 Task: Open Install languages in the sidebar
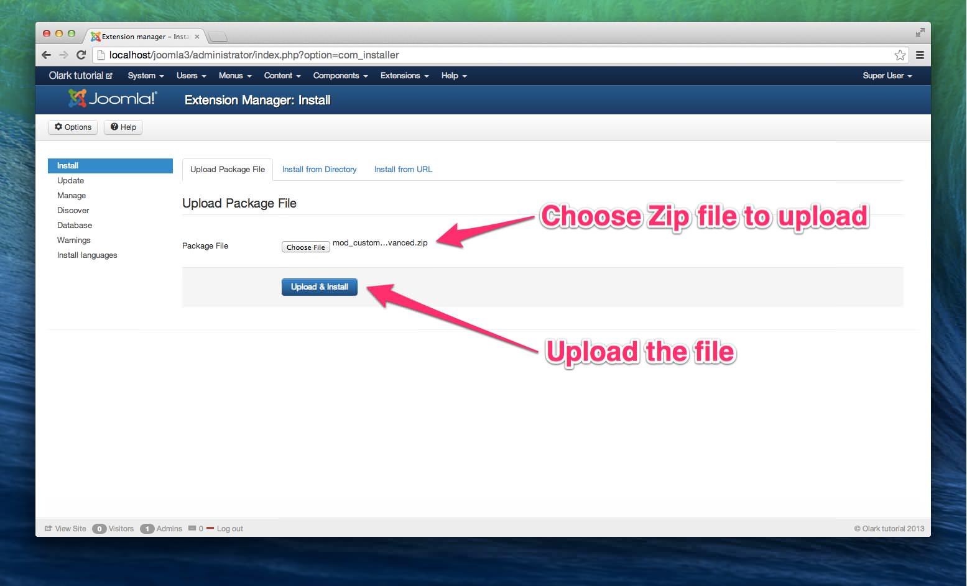pyautogui.click(x=87, y=255)
